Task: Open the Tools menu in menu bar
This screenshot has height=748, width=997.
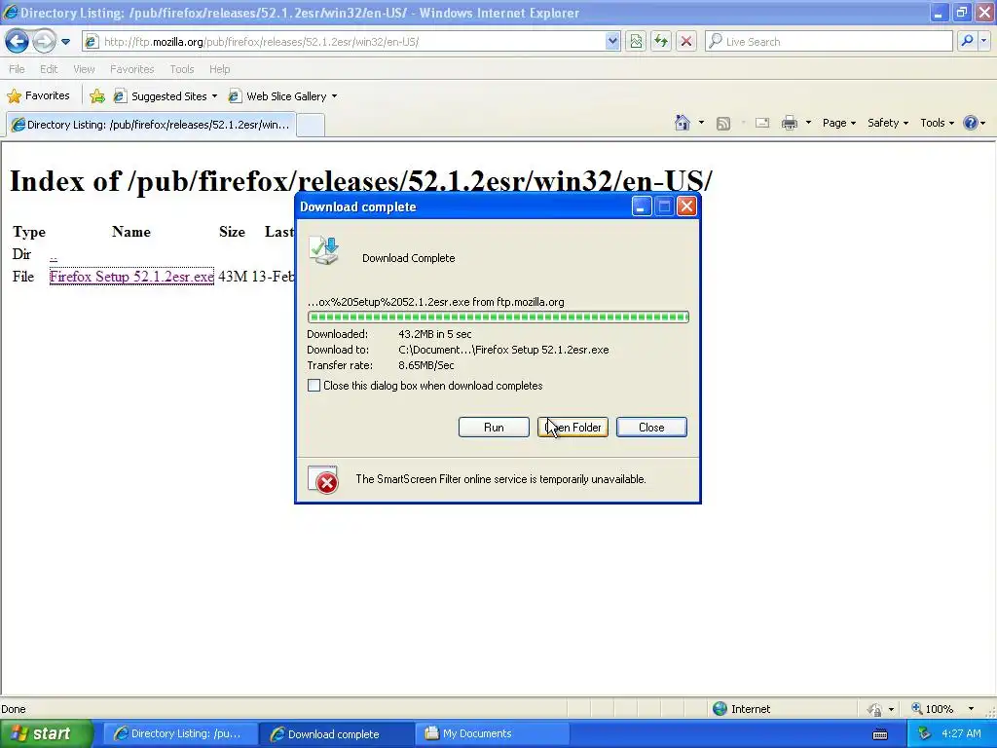Action: (182, 69)
